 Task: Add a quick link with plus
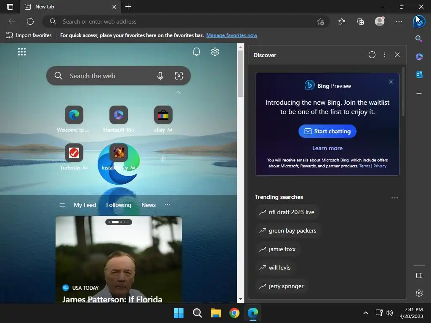coord(163,159)
